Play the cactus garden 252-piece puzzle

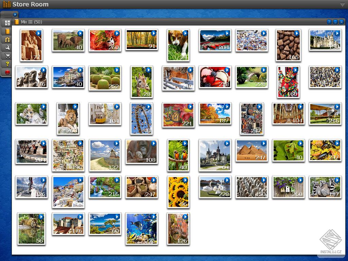tap(117, 70)
